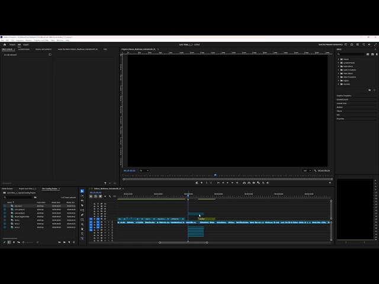Expand the Presets folder in Effects
The width and height of the screenshot is (379, 284).
click(x=338, y=59)
